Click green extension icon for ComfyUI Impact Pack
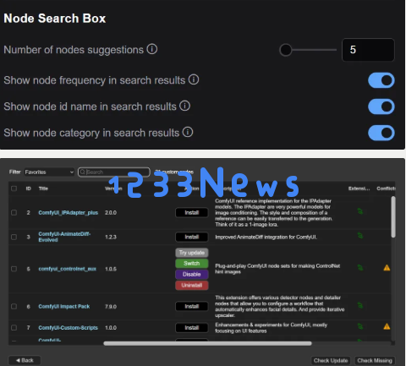The image size is (406, 366). tap(360, 305)
